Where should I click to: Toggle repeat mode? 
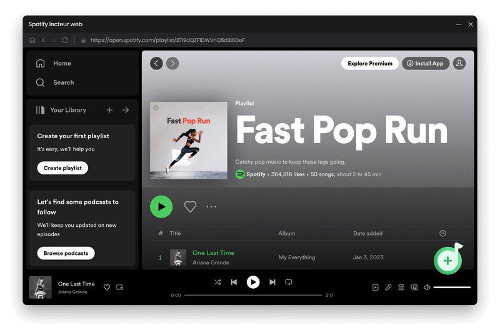coord(289,282)
